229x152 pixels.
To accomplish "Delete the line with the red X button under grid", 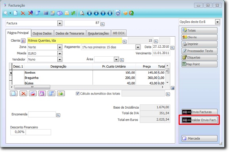I will point(23,93).
